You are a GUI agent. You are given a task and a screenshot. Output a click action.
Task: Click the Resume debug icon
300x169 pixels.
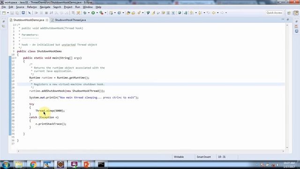tap(36, 13)
